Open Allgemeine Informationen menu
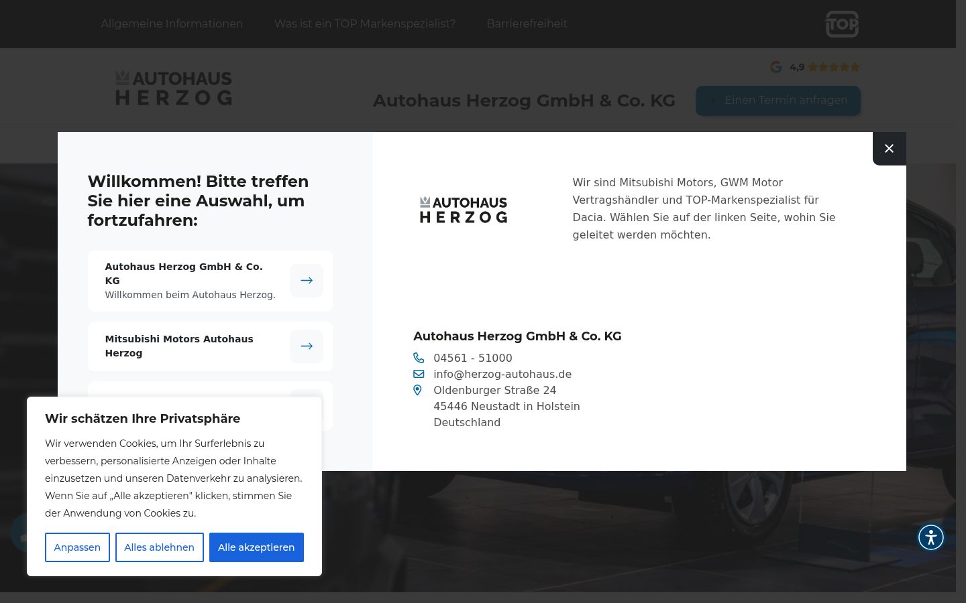Image resolution: width=966 pixels, height=603 pixels. click(x=172, y=23)
